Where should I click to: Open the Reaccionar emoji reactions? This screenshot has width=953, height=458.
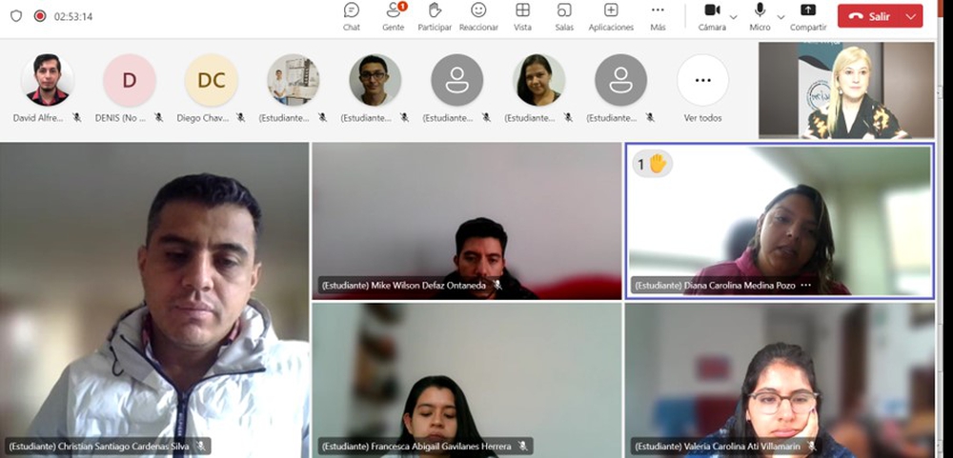tap(478, 16)
